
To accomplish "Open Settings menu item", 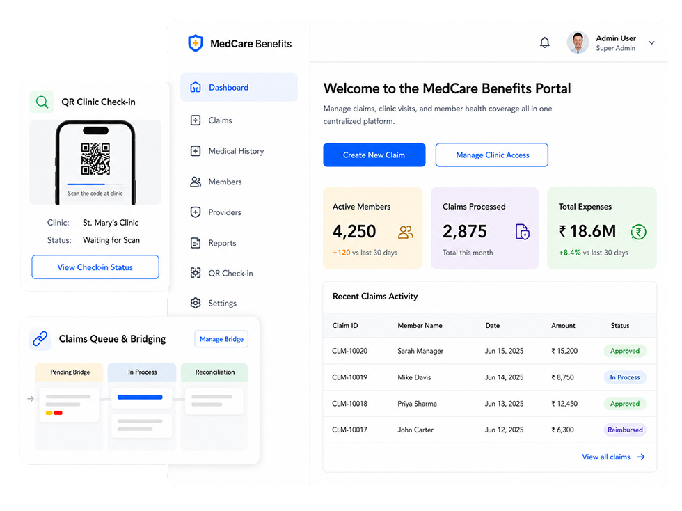I will (222, 304).
